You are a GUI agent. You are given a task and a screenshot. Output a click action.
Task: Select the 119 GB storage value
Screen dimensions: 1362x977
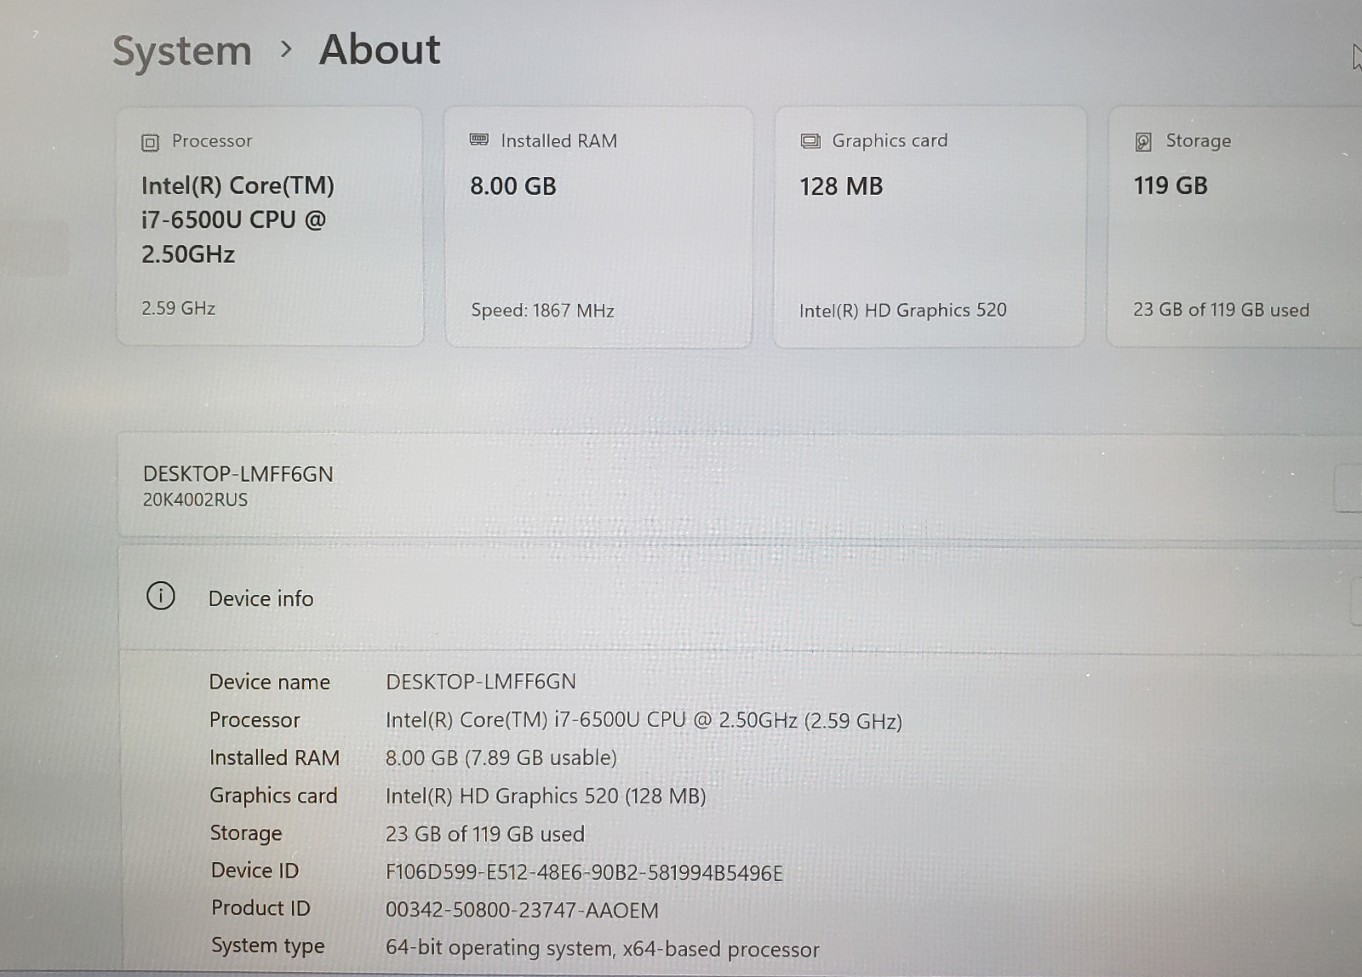click(x=1170, y=186)
